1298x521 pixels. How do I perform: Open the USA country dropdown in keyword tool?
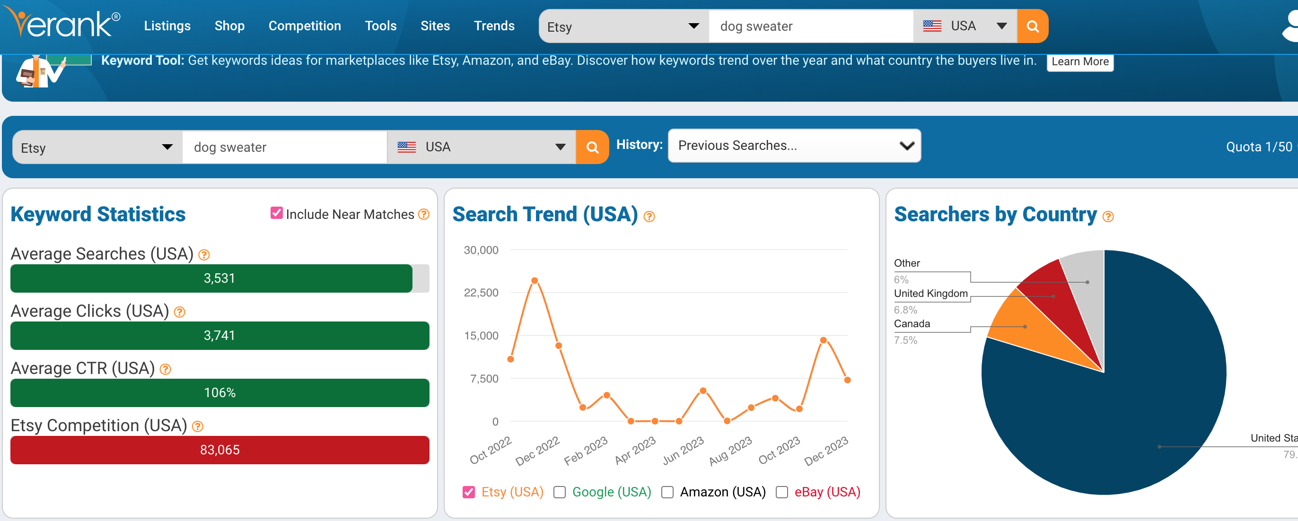click(481, 147)
